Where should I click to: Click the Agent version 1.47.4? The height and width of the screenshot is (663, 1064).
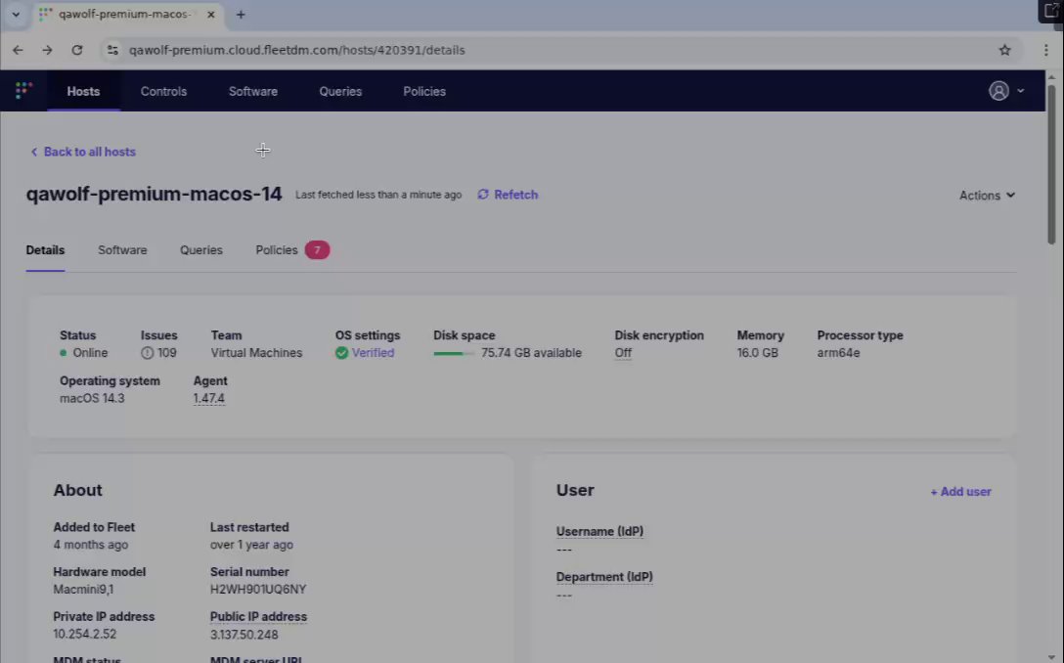pos(209,398)
